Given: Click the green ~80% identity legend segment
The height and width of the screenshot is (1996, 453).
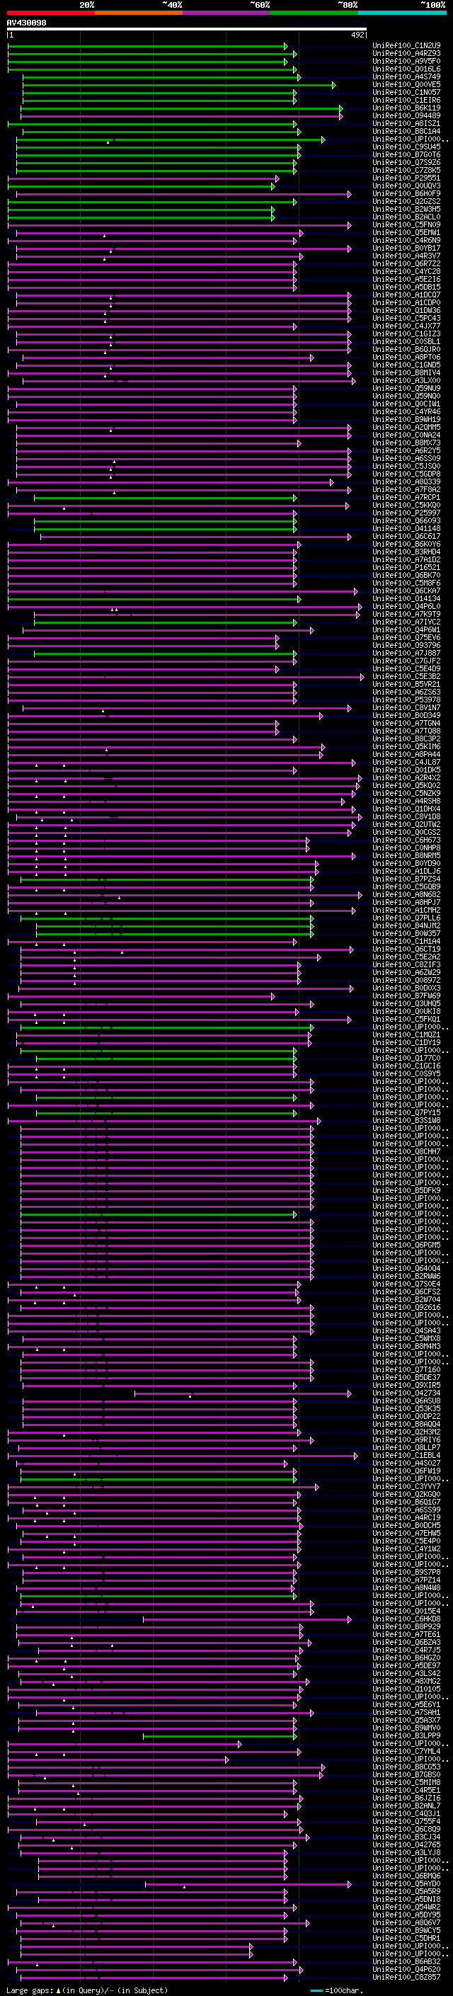Looking at the screenshot, I should (x=314, y=13).
